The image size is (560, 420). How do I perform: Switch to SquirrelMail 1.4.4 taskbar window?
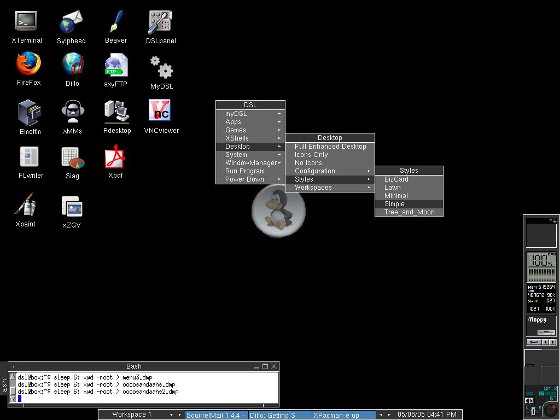pyautogui.click(x=217, y=415)
